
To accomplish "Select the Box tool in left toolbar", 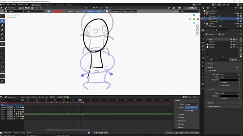I will pos(2,67).
